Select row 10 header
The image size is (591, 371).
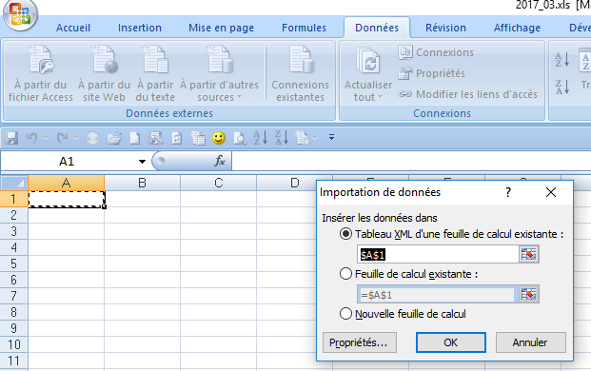tap(13, 344)
